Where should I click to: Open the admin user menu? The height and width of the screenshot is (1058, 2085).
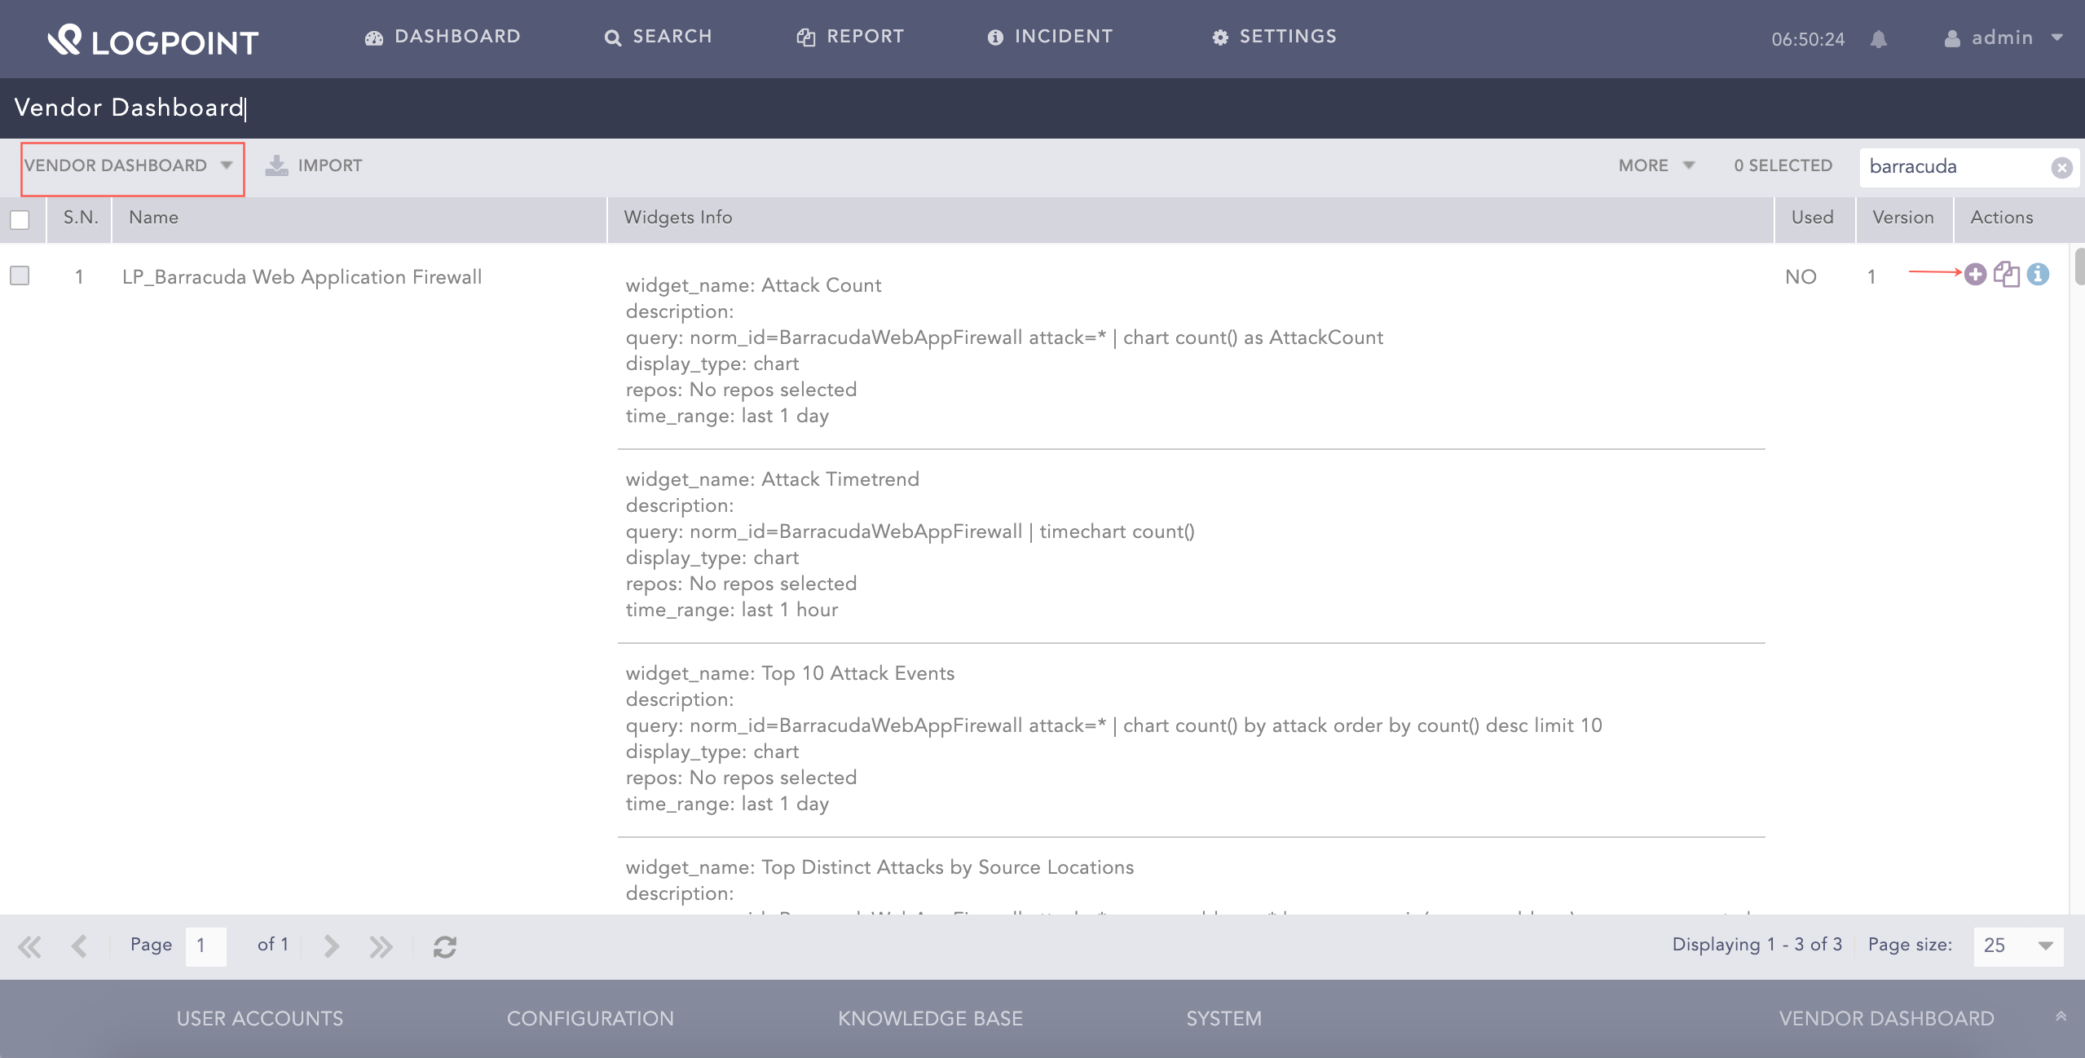[2003, 38]
